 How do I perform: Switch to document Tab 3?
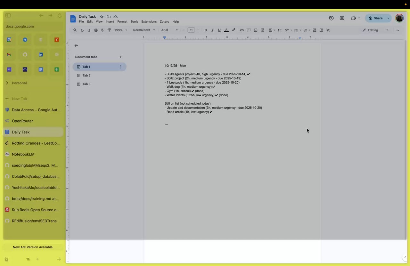point(99,84)
